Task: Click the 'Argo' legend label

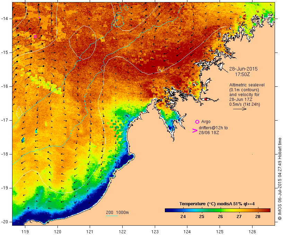Action: click(206, 122)
